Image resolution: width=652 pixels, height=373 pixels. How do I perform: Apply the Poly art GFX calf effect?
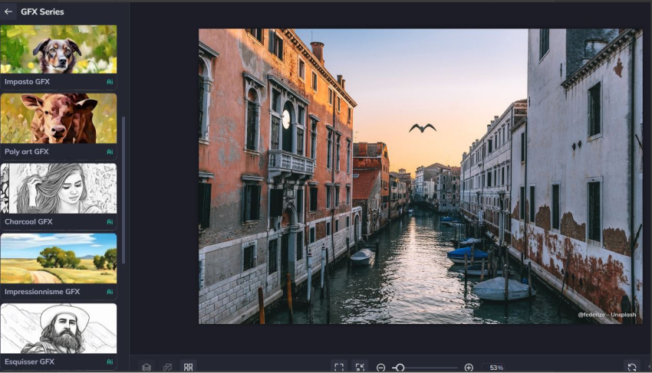[58, 119]
